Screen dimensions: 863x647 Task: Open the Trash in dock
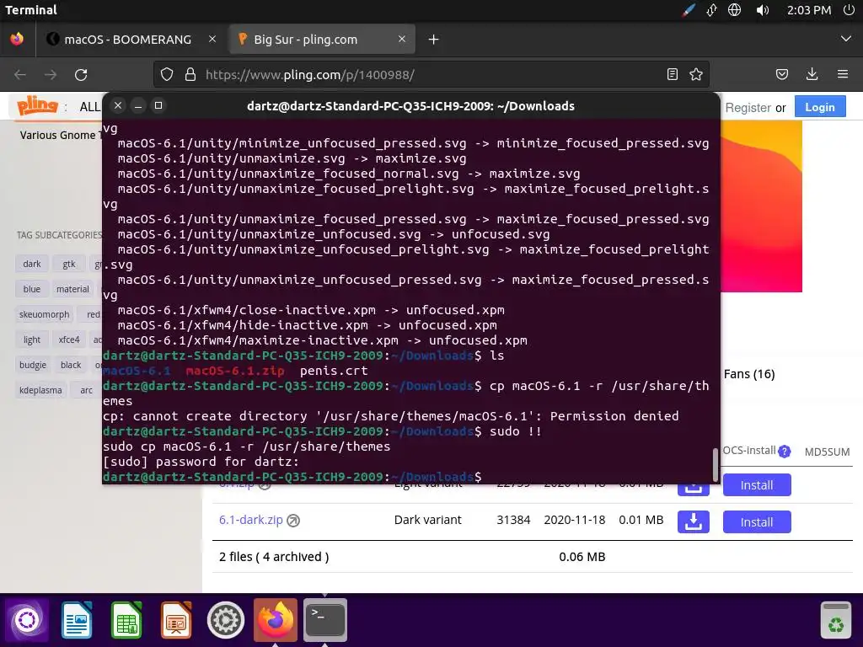click(836, 621)
